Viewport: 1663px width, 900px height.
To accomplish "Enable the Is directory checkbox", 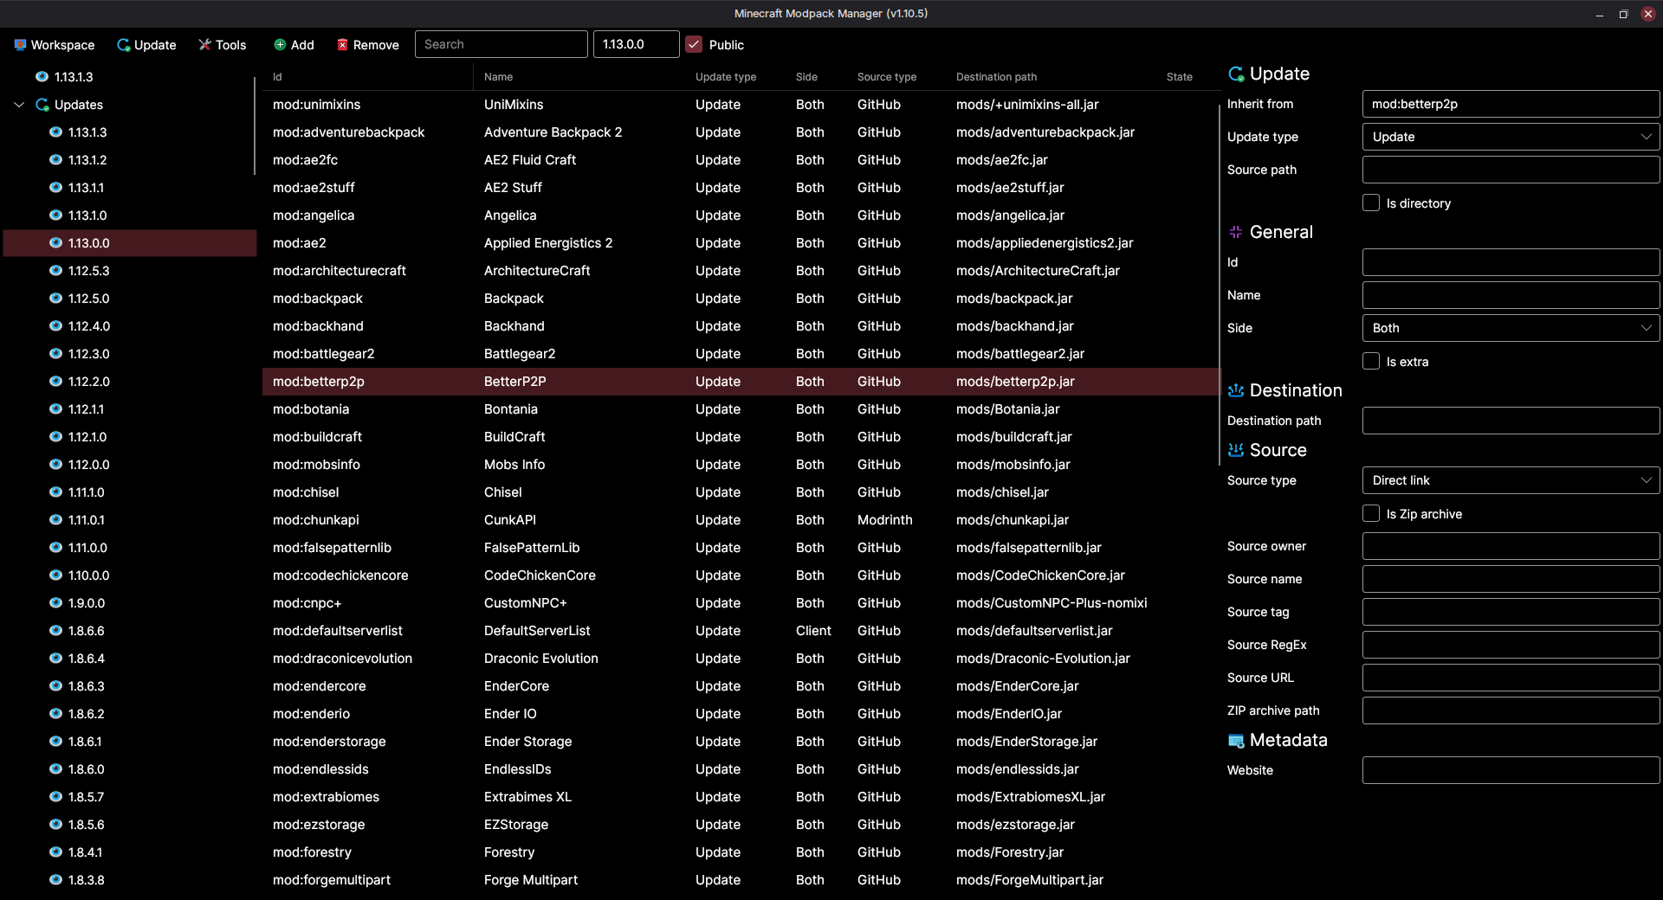I will [x=1371, y=203].
